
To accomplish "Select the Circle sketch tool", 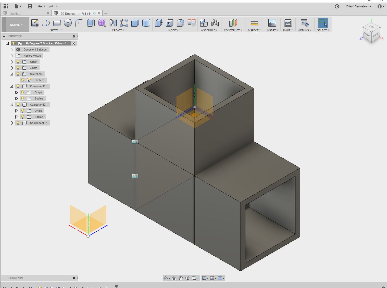I will (x=68, y=23).
